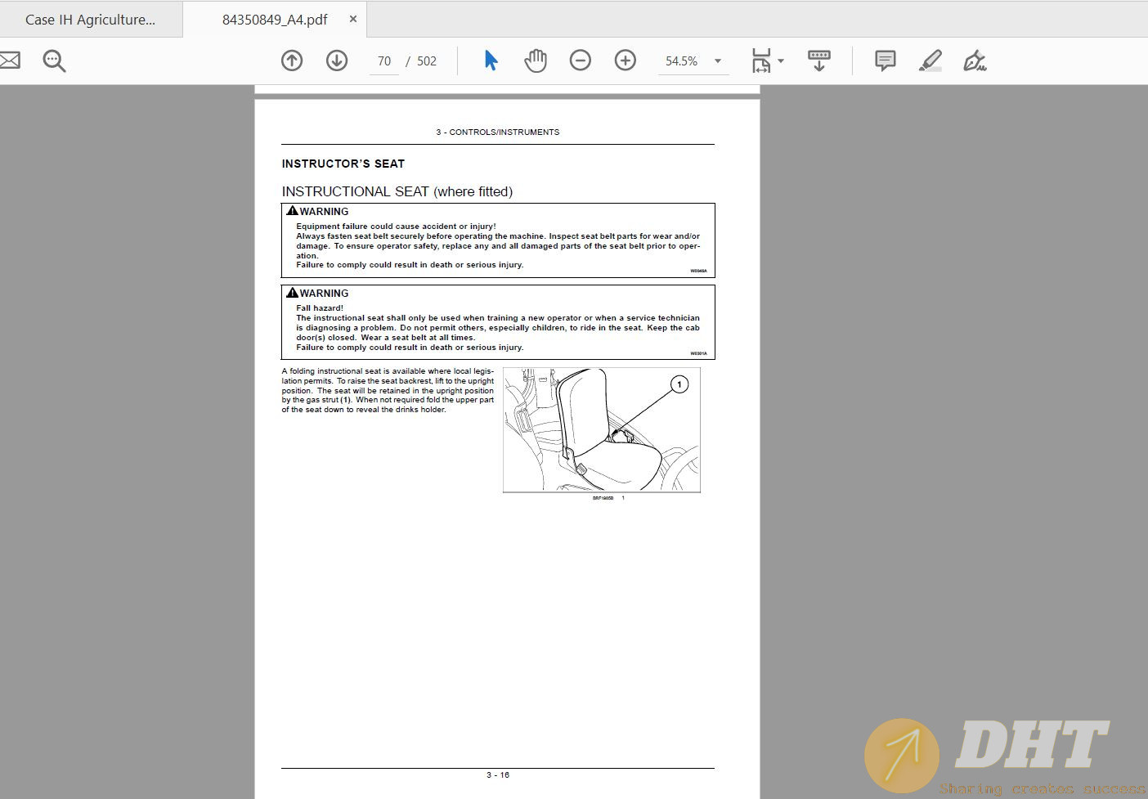This screenshot has height=799, width=1148.
Task: Toggle the highlight text tool
Action: pyautogui.click(x=931, y=61)
